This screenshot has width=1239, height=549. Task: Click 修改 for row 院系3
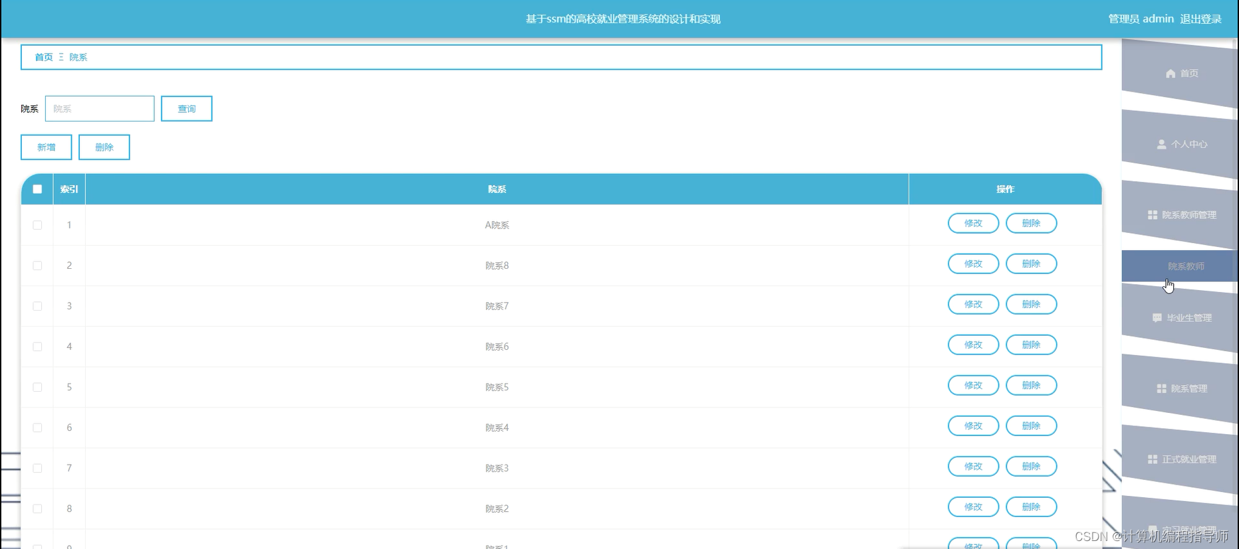(973, 466)
